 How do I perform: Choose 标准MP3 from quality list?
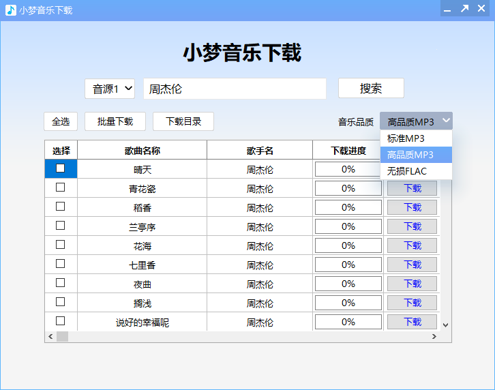tap(406, 138)
